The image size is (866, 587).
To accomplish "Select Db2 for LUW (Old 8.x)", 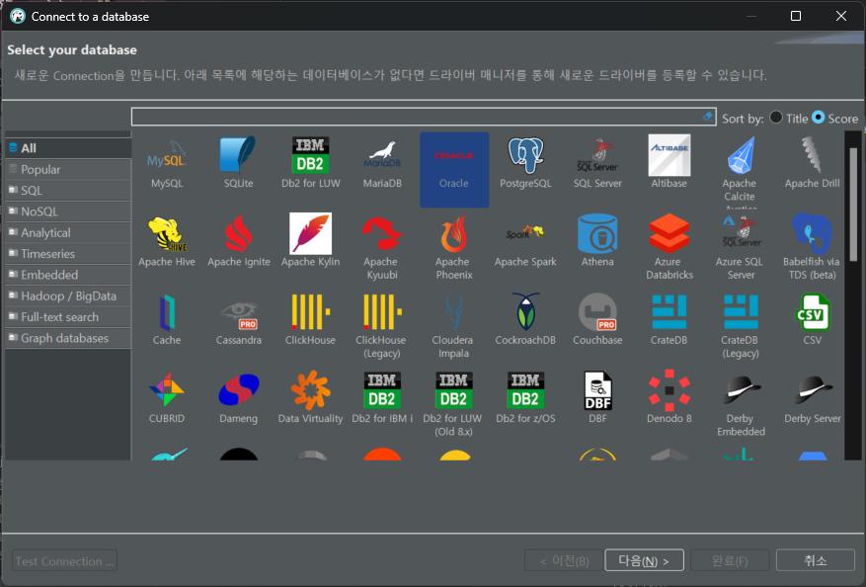I will [454, 404].
